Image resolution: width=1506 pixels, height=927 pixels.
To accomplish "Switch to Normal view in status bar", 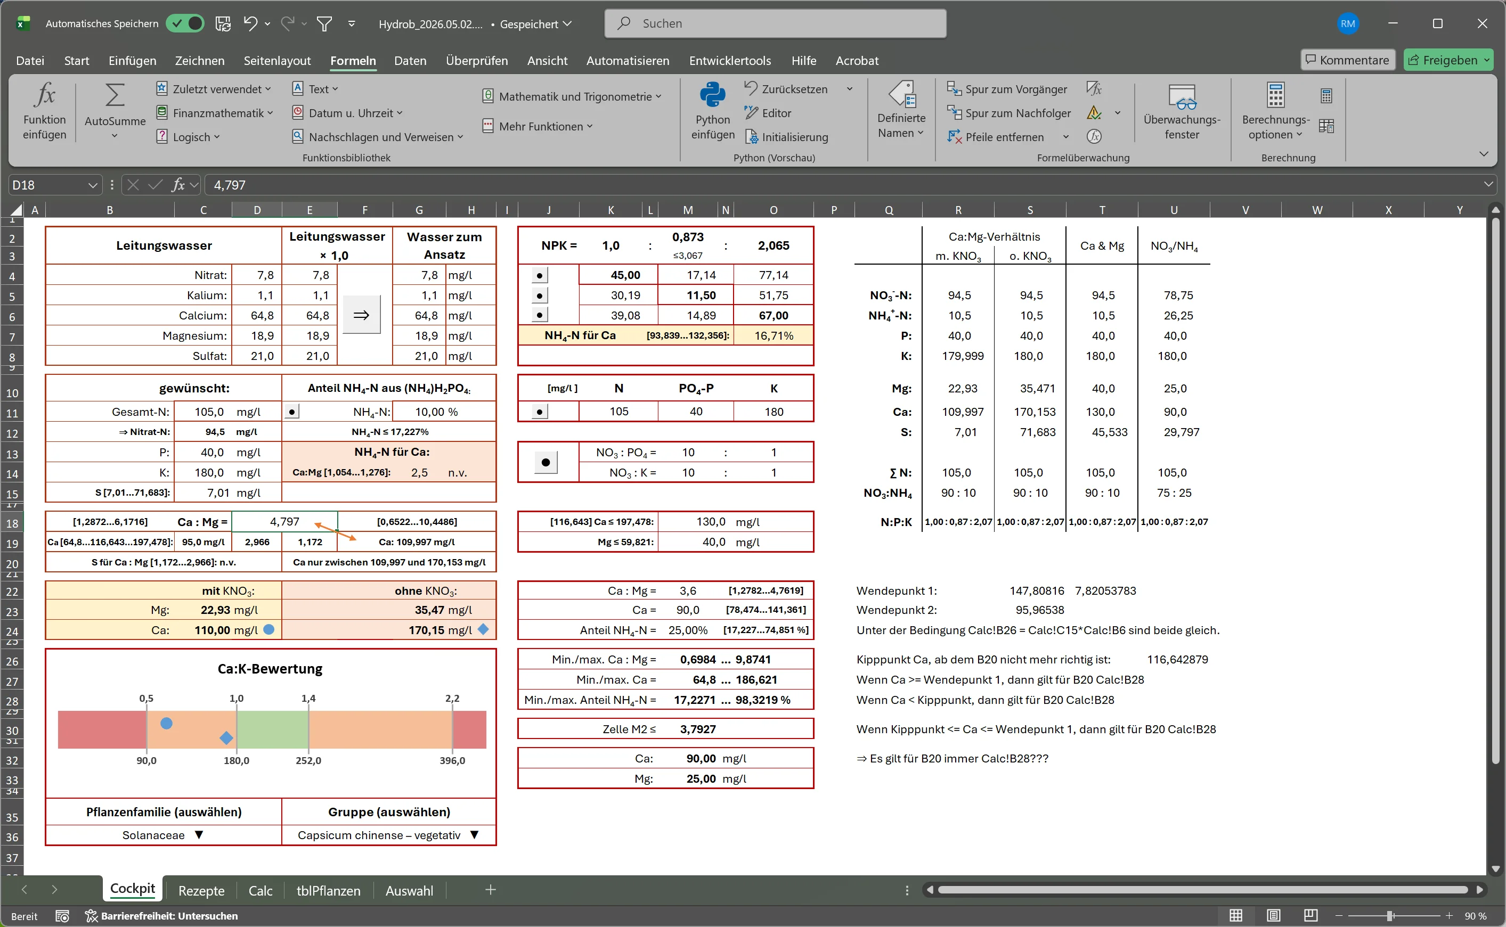I will click(x=1236, y=915).
